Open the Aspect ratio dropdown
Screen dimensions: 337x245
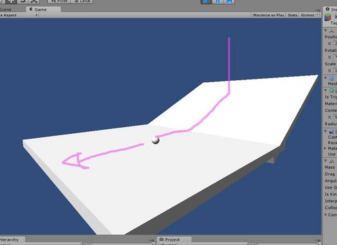19,15
